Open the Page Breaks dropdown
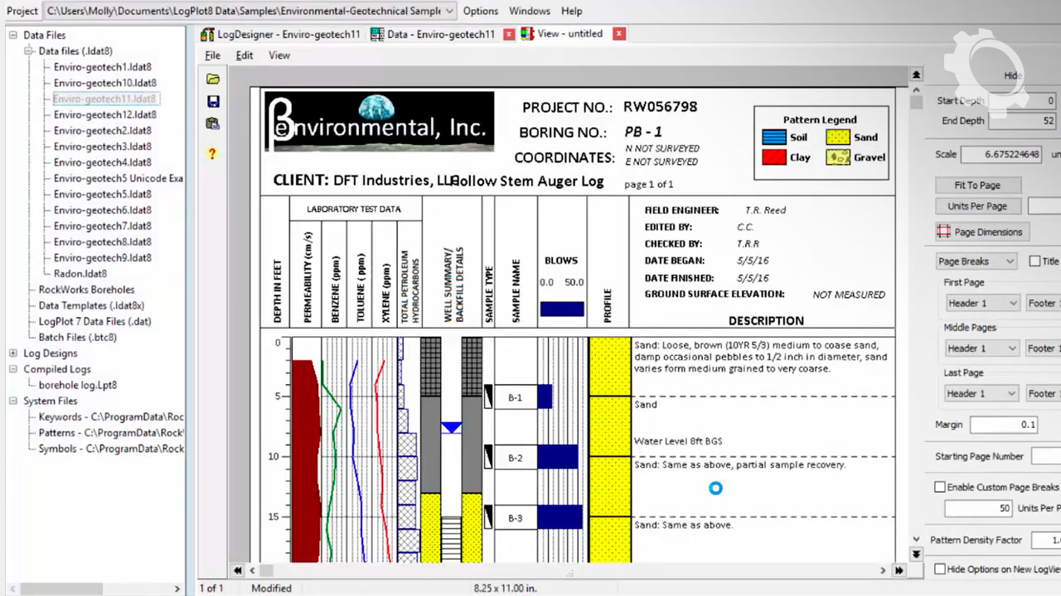Screen dimensions: 1061x596 (976, 262)
